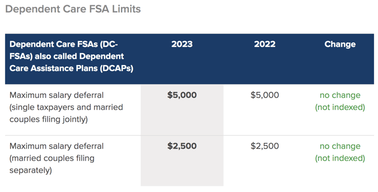Click 'couples filing jointly)' text
Image resolution: width=378 pixels, height=192 pixels.
[x=48, y=119]
